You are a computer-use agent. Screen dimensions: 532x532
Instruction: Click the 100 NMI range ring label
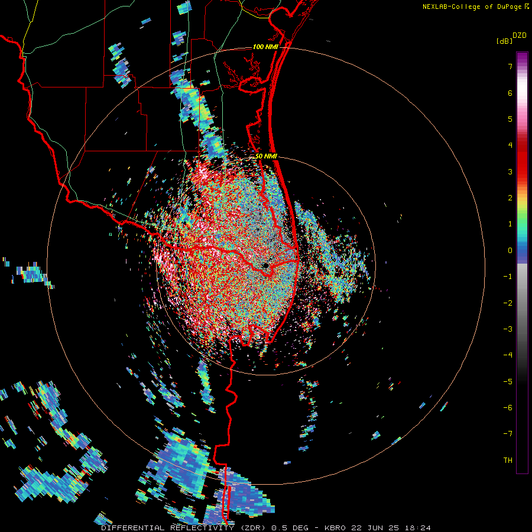point(265,47)
